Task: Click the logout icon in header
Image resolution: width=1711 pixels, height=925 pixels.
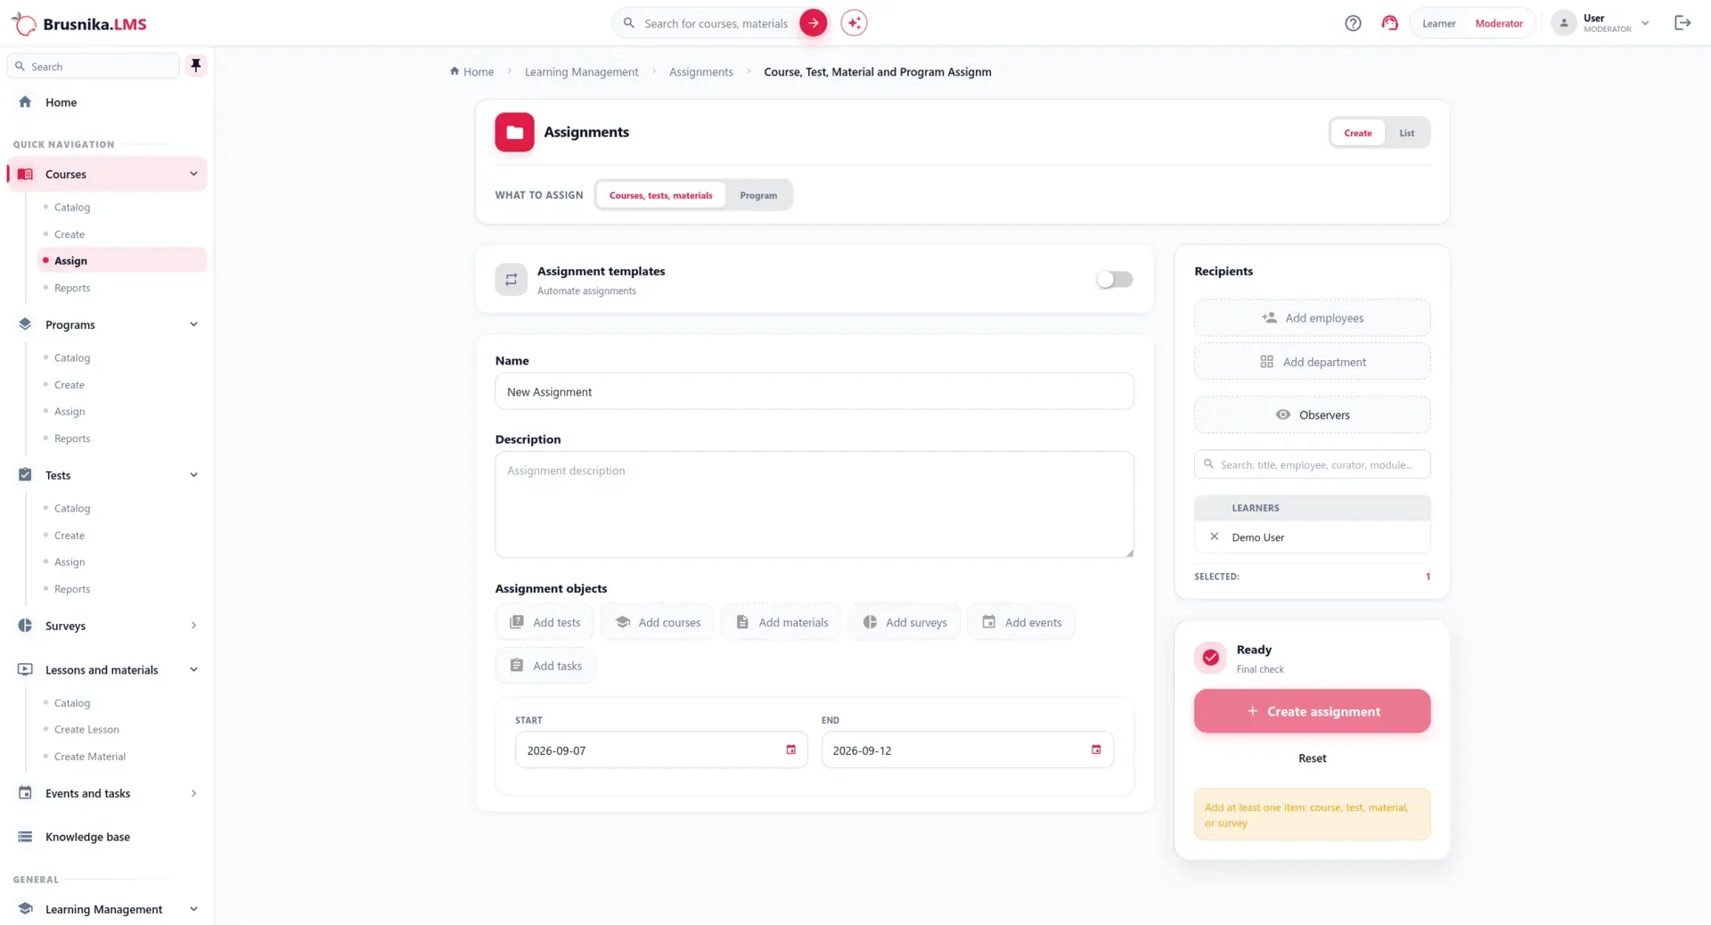Action: point(1682,23)
